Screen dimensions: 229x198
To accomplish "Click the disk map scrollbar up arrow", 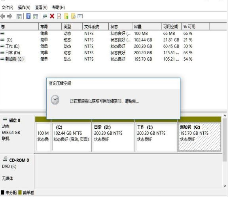I will click(x=225, y=116).
